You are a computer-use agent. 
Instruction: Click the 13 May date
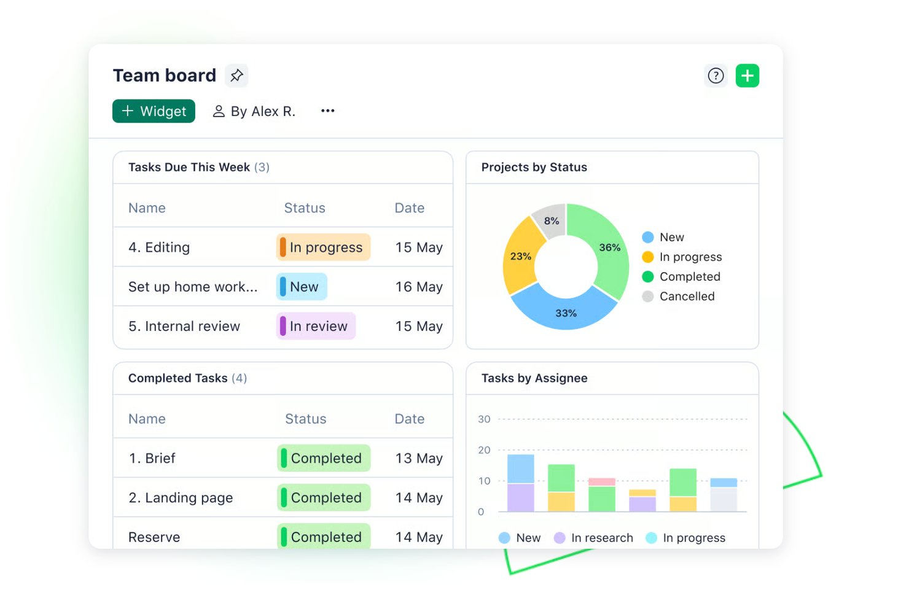419,458
